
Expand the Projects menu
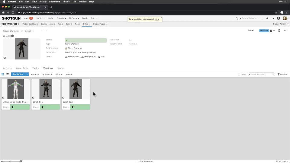pyautogui.click(x=61, y=18)
